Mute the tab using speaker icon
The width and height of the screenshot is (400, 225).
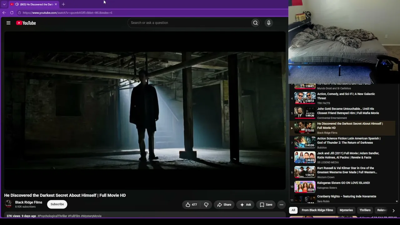coord(17,4)
